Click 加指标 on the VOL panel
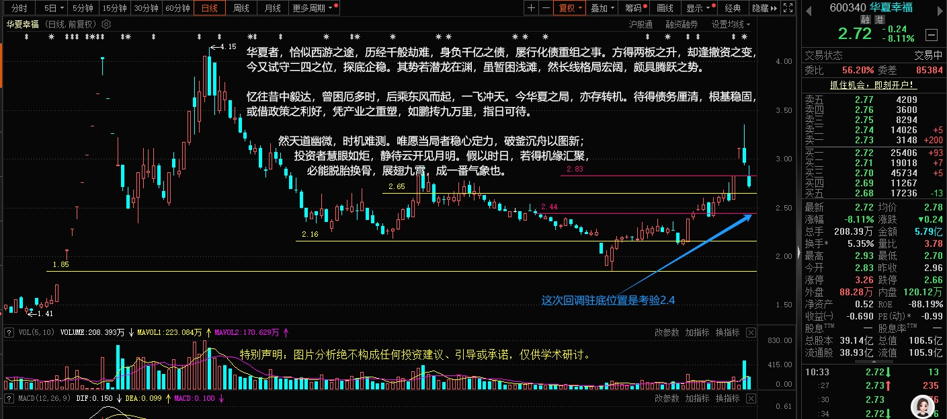Screen dimensions: 947x419 pyautogui.click(x=697, y=332)
